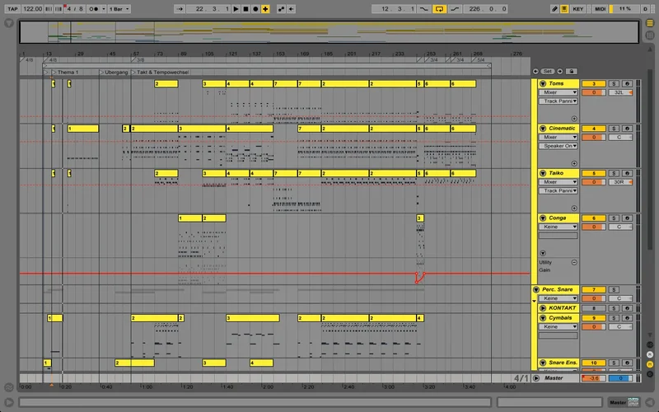
Task: Click the D disk overload indicator
Action: pos(646,9)
